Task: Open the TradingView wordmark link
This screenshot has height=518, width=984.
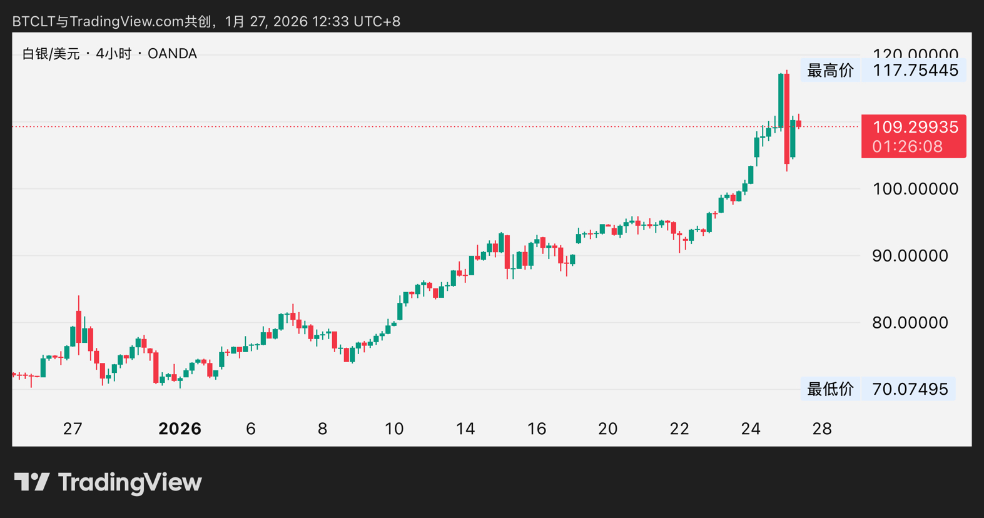Action: click(129, 482)
